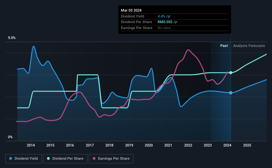Click the blue Dividend Yield legend dot
This screenshot has width=272, height=168.
coord(11,158)
